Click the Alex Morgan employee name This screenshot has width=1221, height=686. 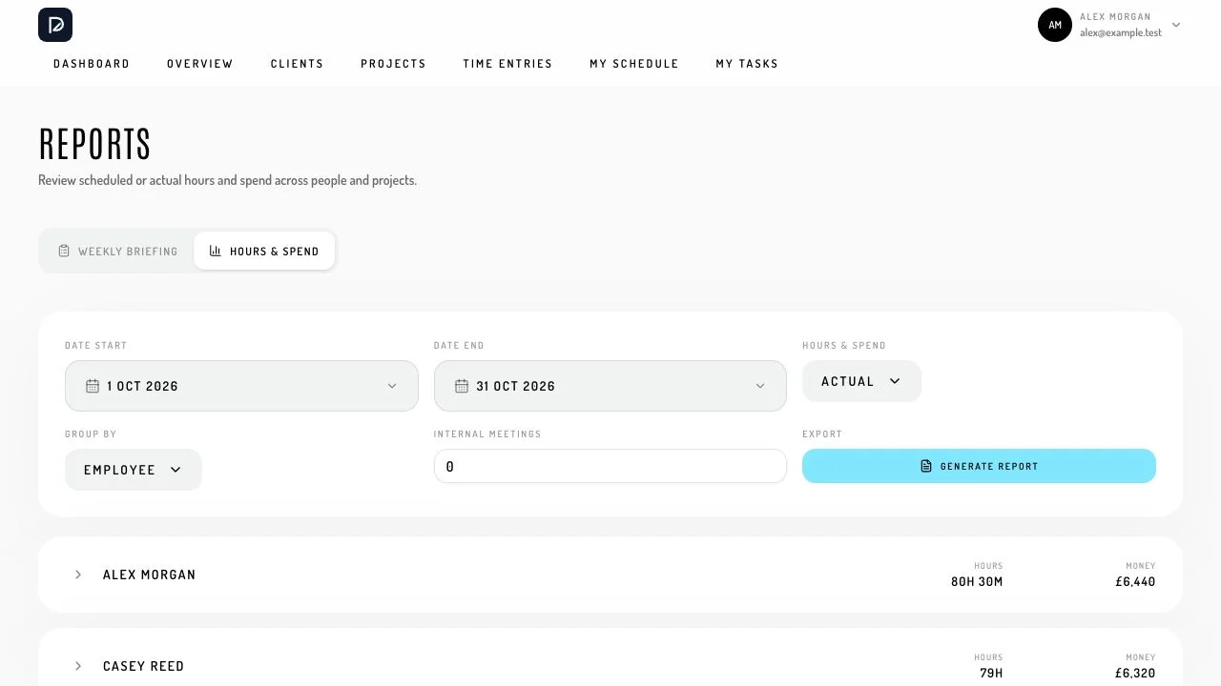pyautogui.click(x=150, y=575)
